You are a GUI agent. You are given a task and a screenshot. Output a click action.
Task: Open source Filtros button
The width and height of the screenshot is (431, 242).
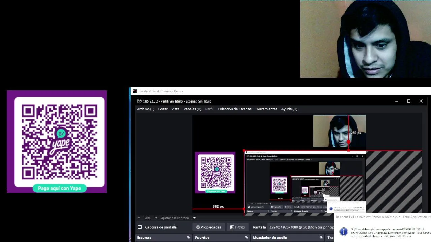(237, 227)
